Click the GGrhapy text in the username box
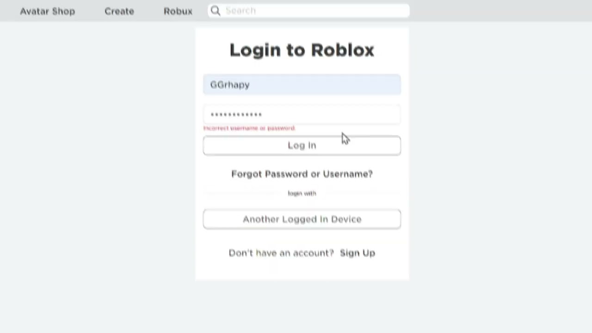The height and width of the screenshot is (333, 592). pyautogui.click(x=230, y=85)
